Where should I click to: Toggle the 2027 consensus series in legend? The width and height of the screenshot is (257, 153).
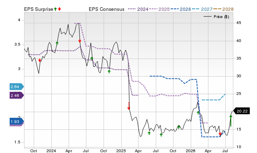coord(202,9)
